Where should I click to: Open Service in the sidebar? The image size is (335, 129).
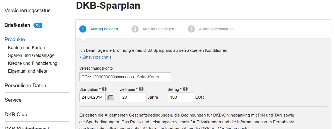click(13, 100)
